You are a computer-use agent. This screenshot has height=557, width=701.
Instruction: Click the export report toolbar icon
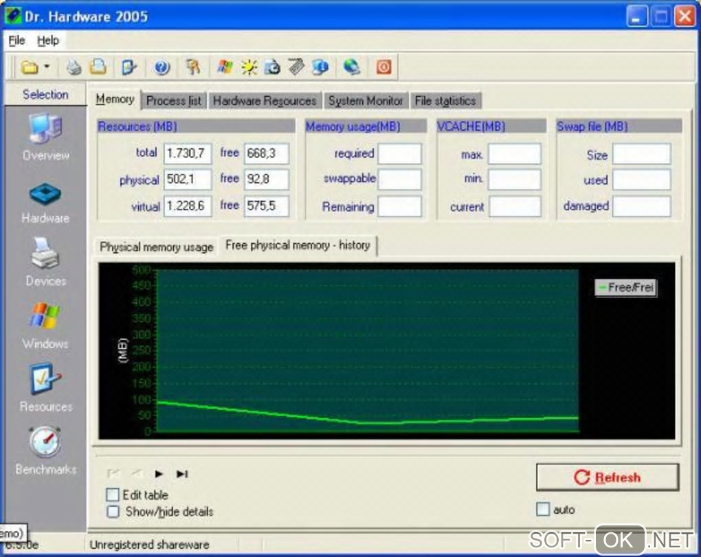pyautogui.click(x=129, y=67)
